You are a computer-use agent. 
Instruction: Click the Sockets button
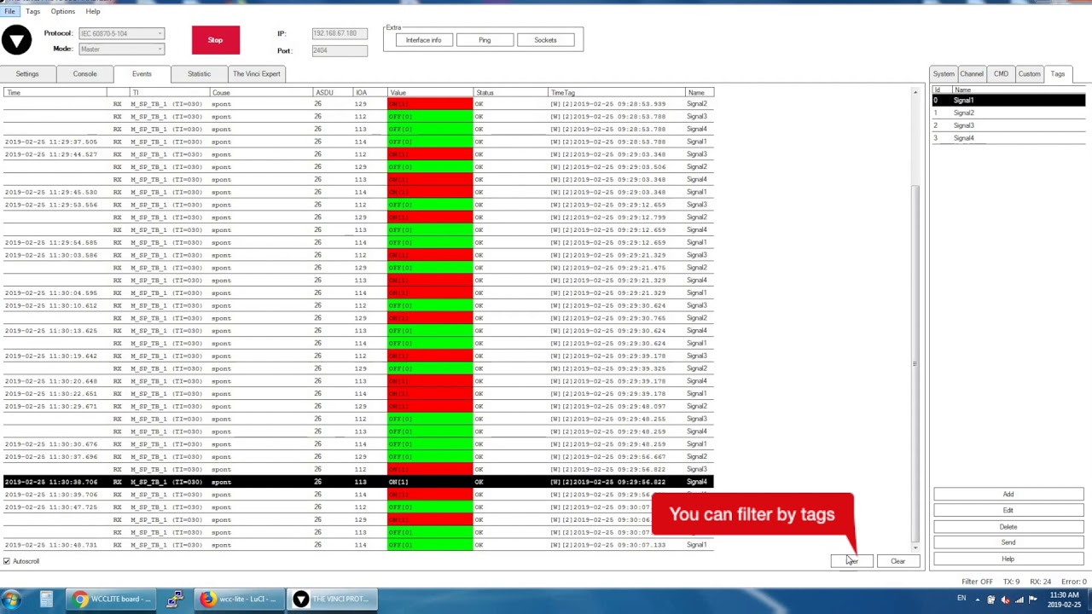coord(545,40)
